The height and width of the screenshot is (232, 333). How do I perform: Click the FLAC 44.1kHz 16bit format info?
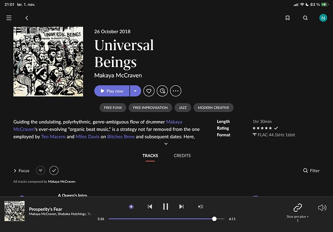[274, 135]
